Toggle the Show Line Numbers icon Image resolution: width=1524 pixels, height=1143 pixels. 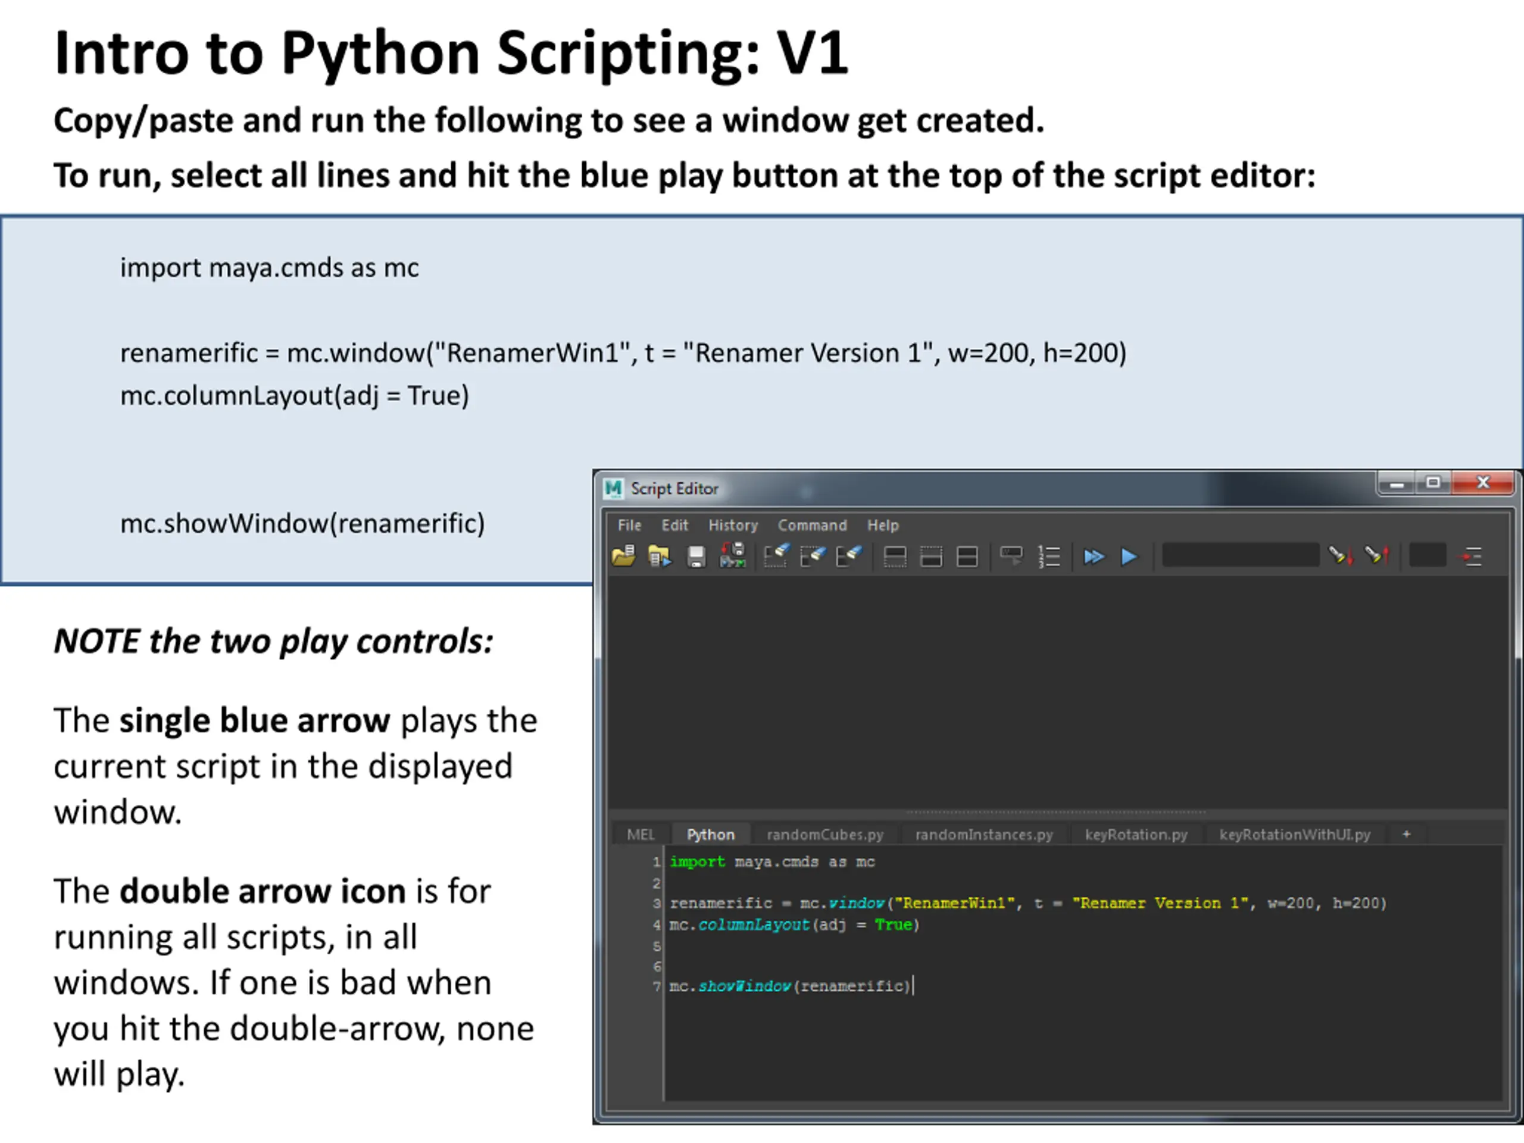click(x=1048, y=557)
